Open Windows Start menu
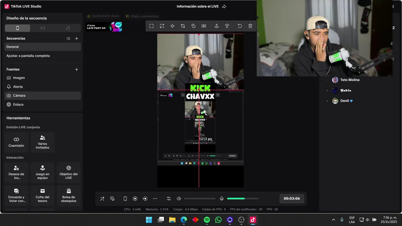 [149, 220]
